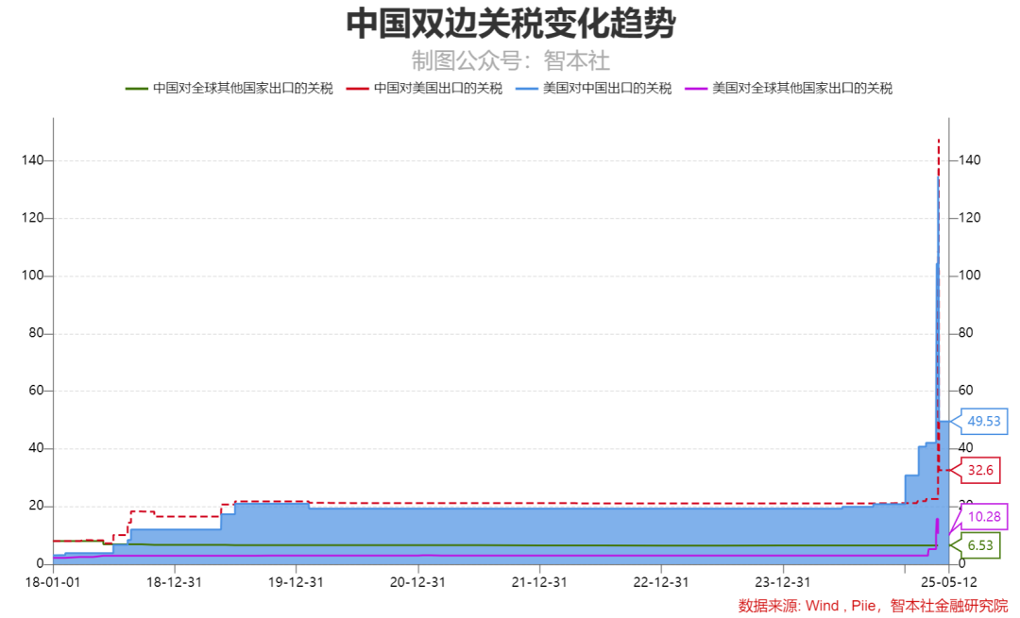Click right y-axis label 60
1020x618 pixels.
[x=966, y=391]
